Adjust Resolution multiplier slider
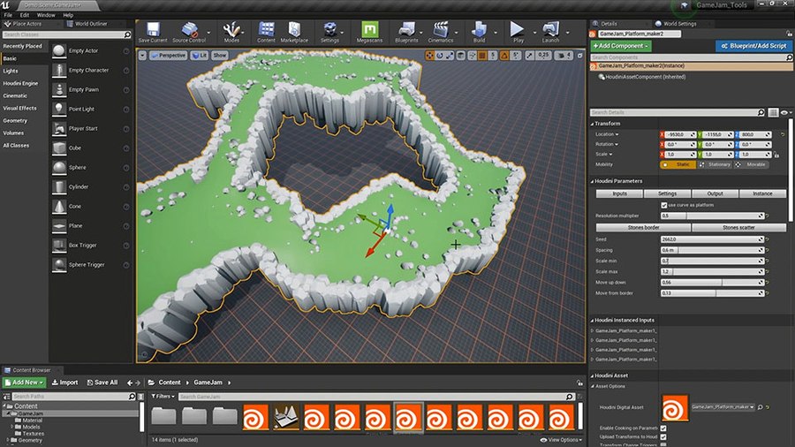Image resolution: width=795 pixels, height=447 pixels. [712, 216]
